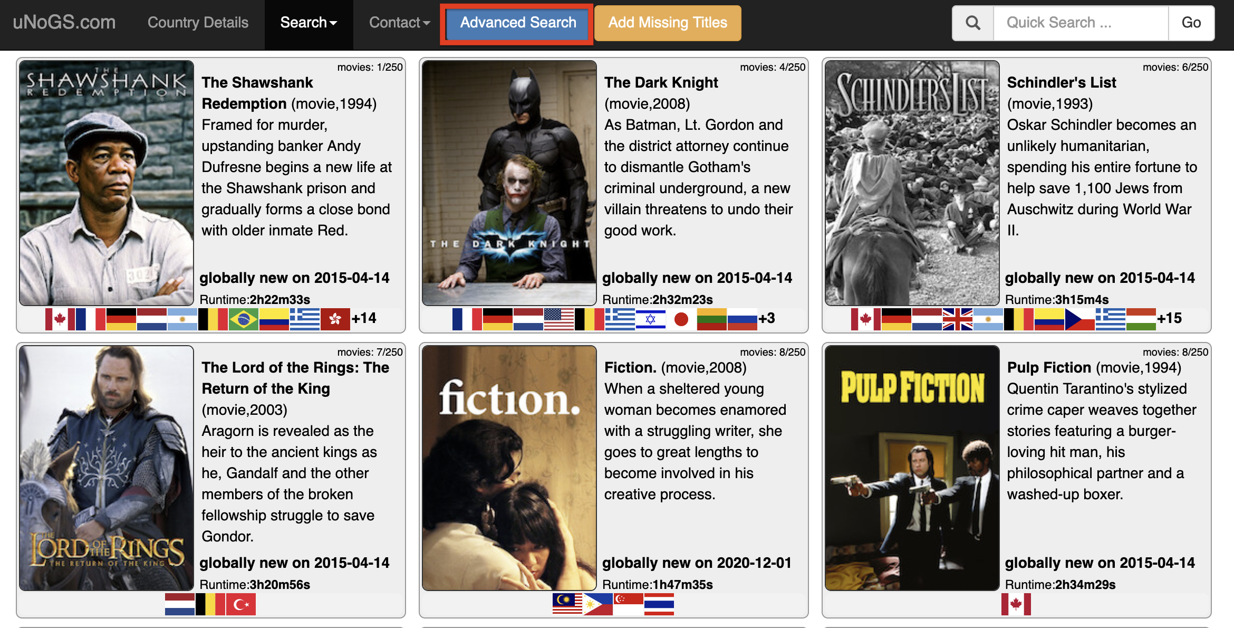This screenshot has height=628, width=1234.
Task: Click Canada flag under The Shawshank Redemption
Action: [x=60, y=319]
